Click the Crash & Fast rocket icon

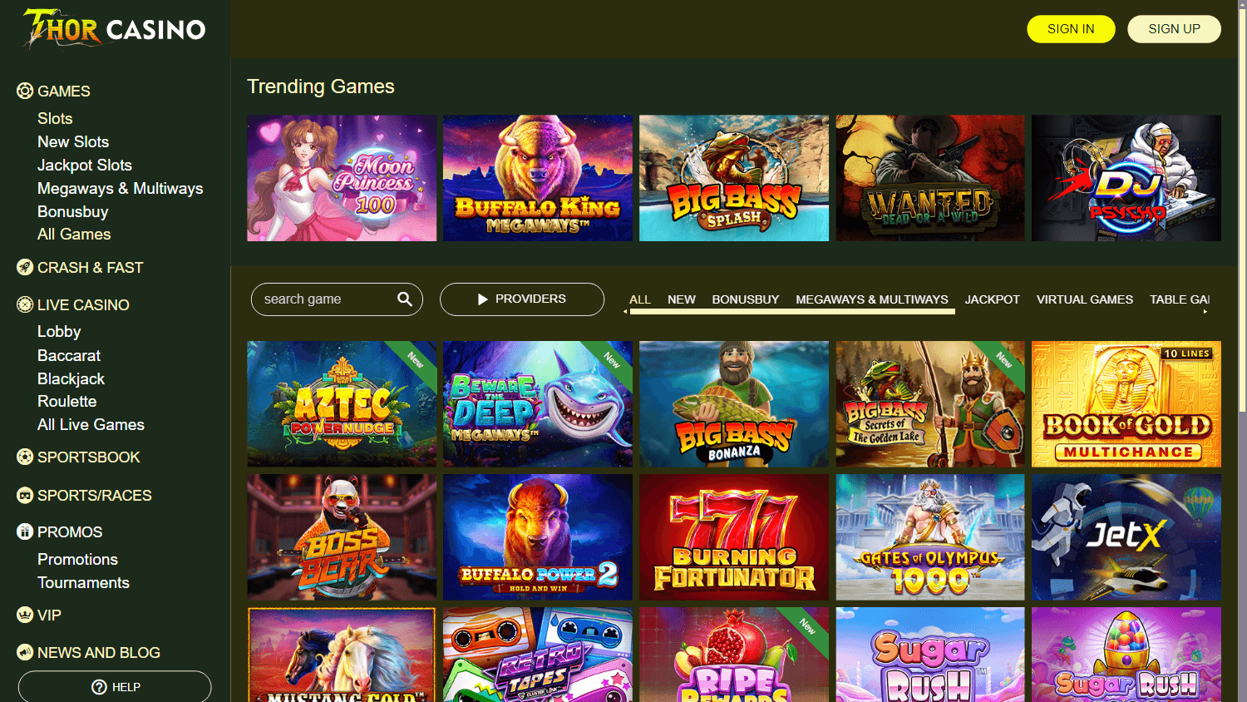click(25, 267)
